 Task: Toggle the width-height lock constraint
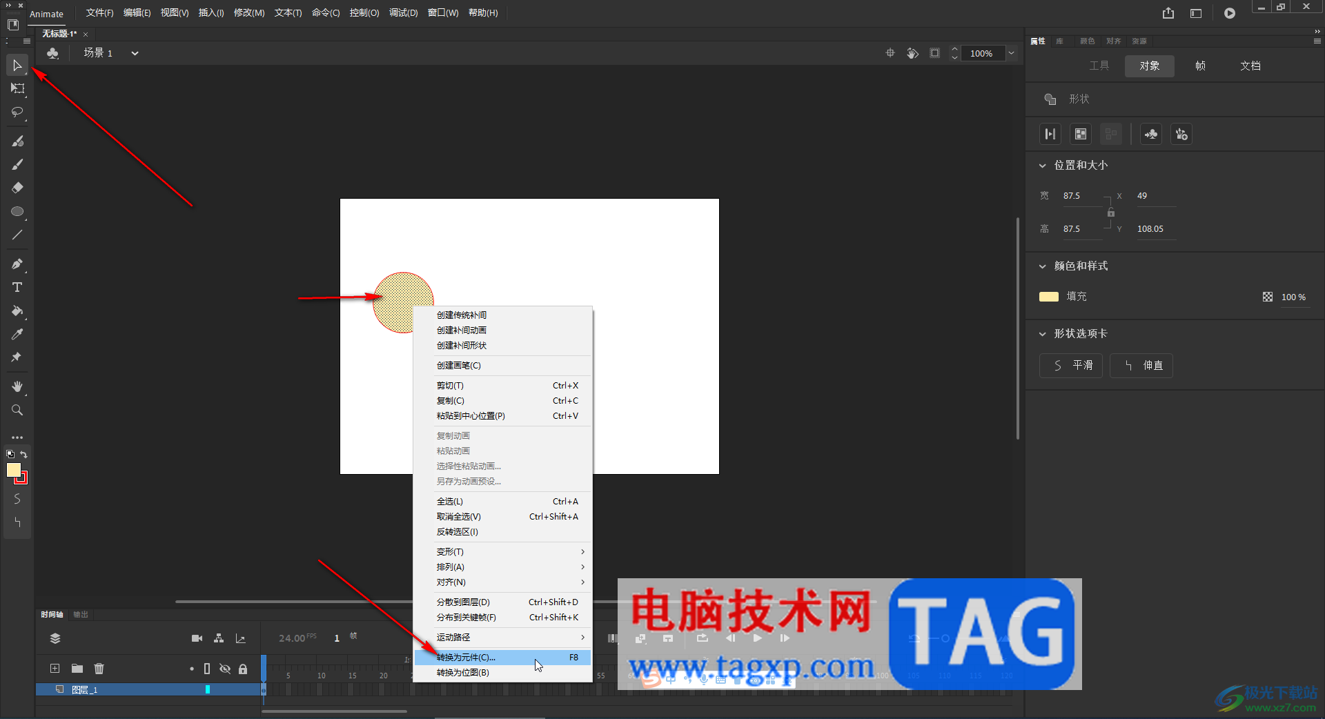click(x=1111, y=213)
